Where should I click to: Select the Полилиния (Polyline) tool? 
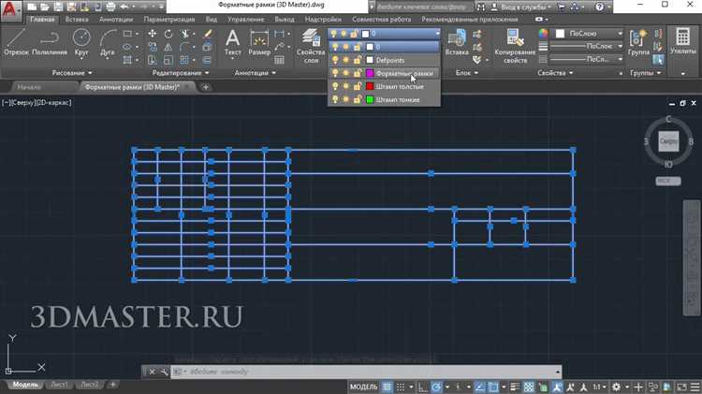[49, 41]
